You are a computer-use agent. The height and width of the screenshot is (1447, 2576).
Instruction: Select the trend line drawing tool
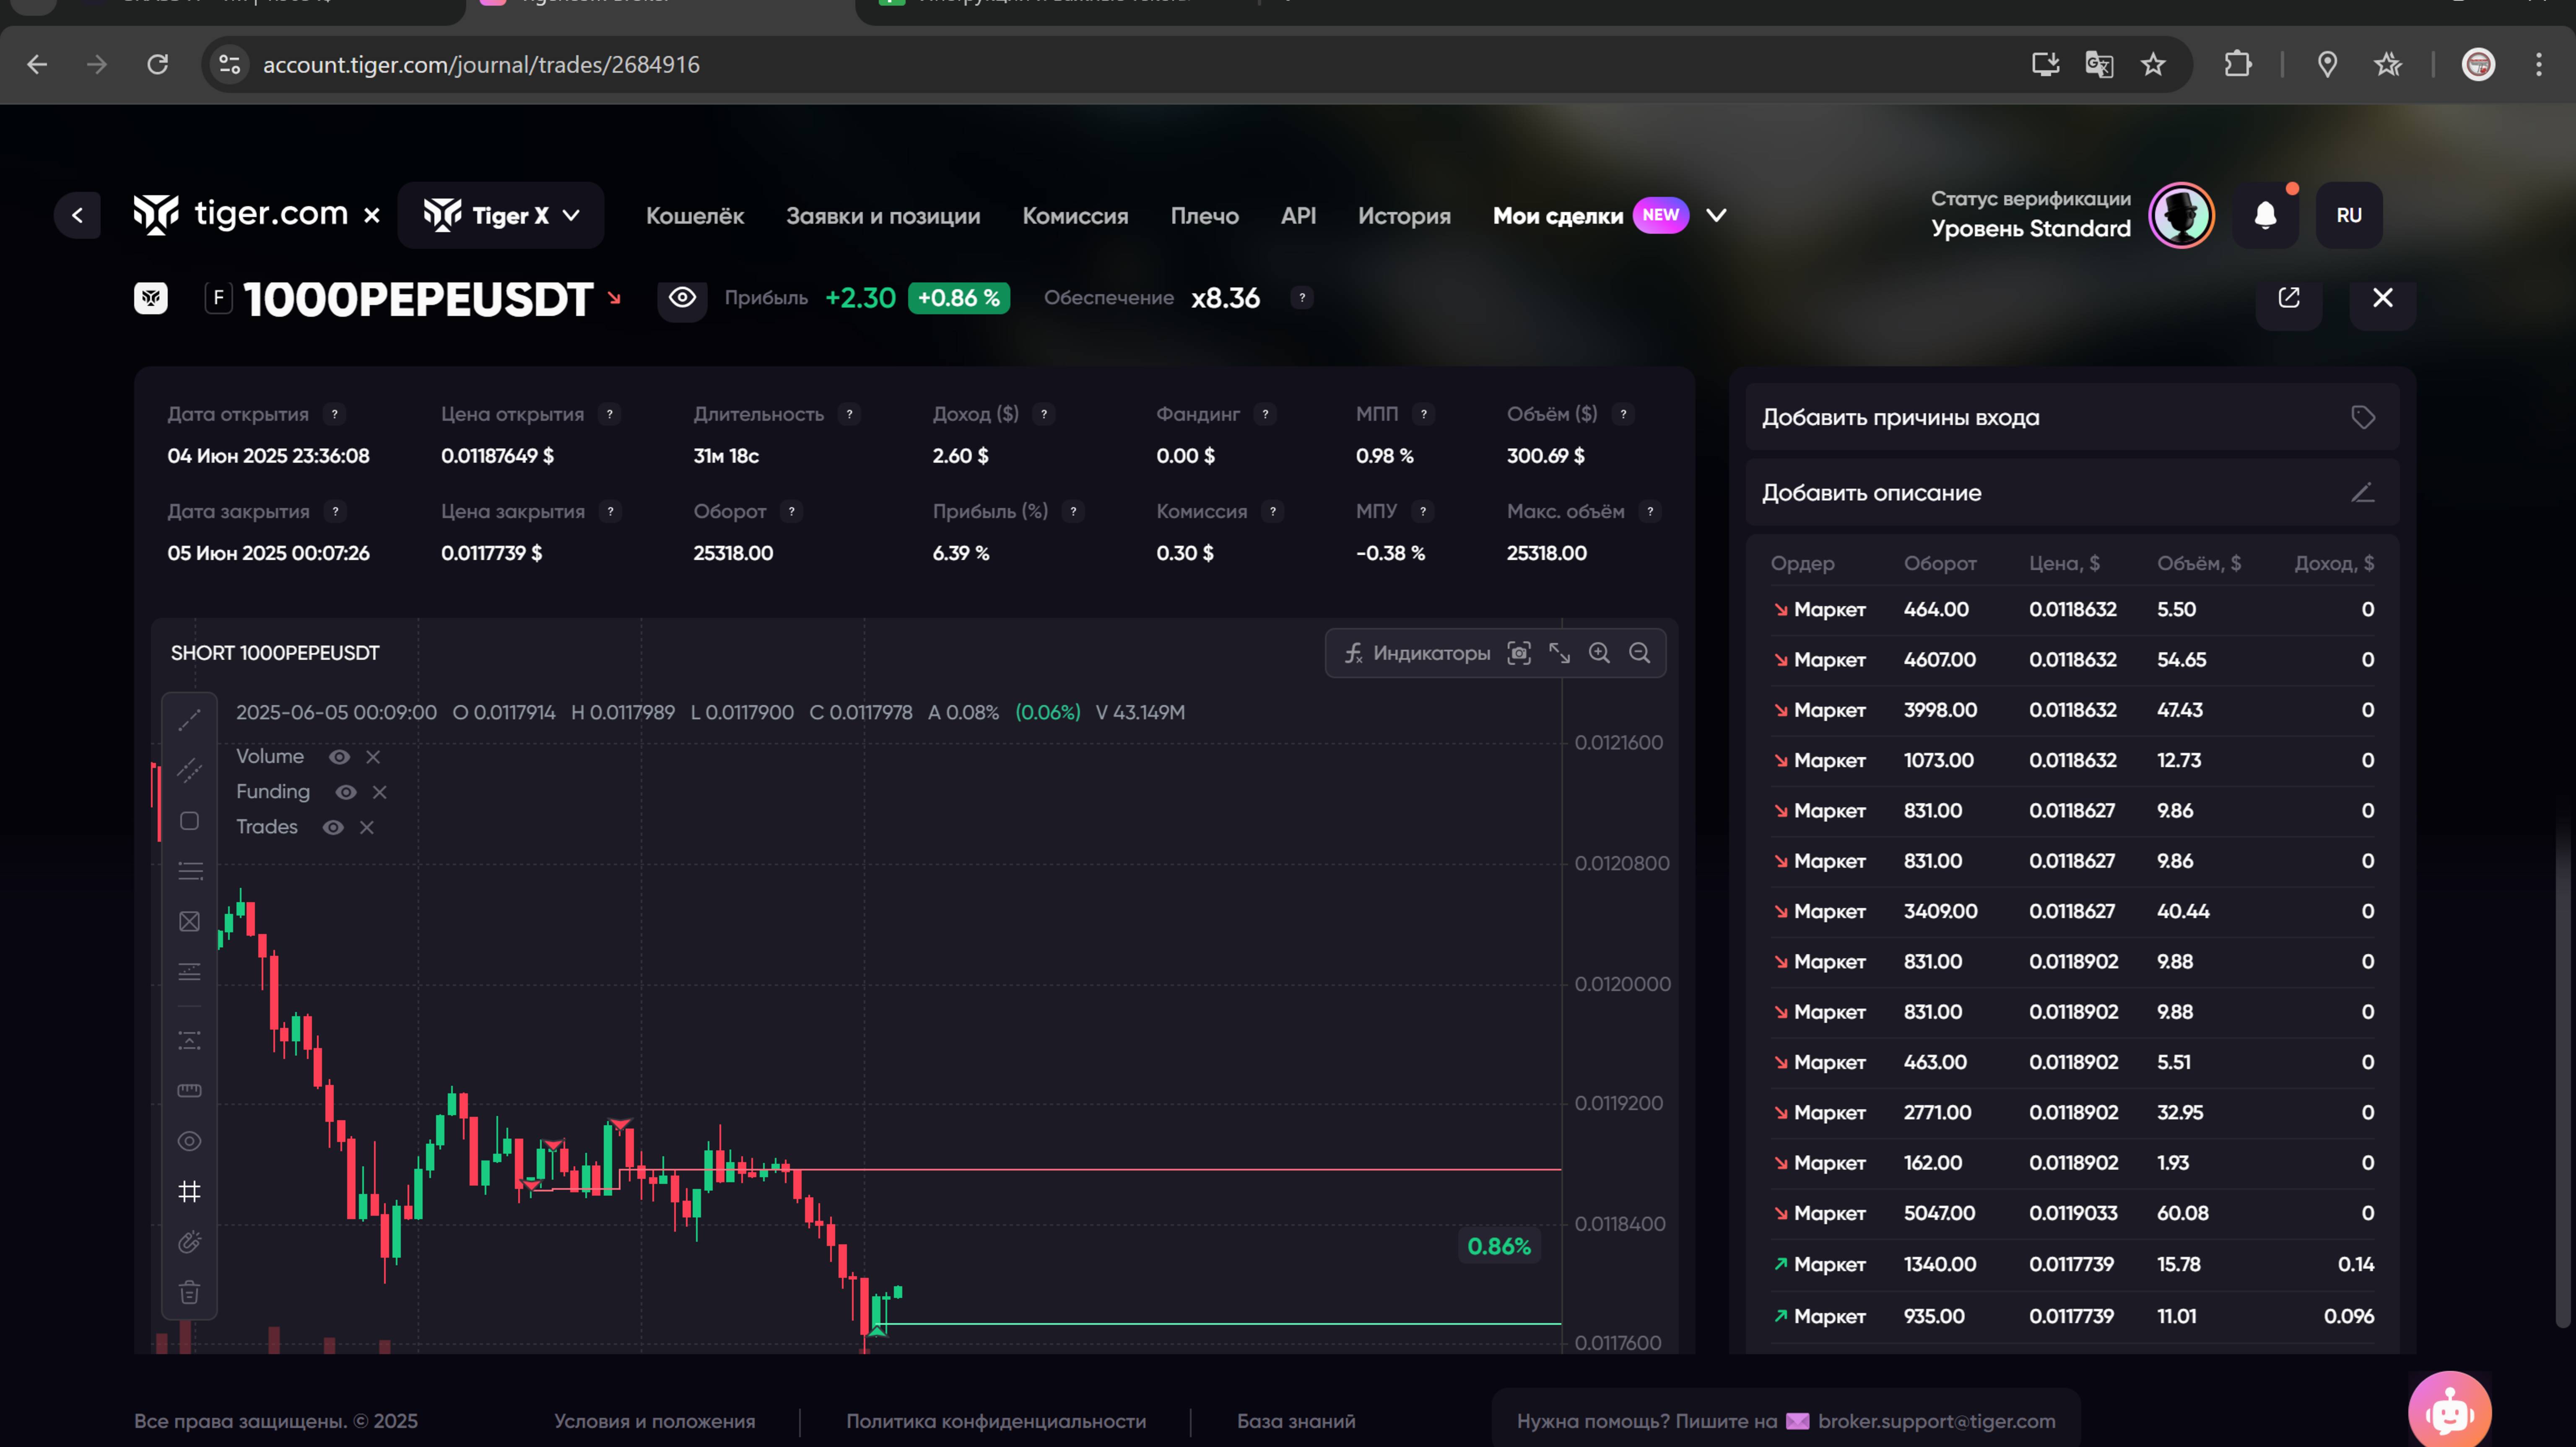pyautogui.click(x=189, y=720)
